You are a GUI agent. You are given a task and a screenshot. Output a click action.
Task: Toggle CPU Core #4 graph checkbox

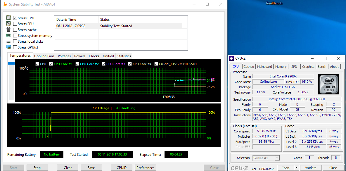[130, 64]
